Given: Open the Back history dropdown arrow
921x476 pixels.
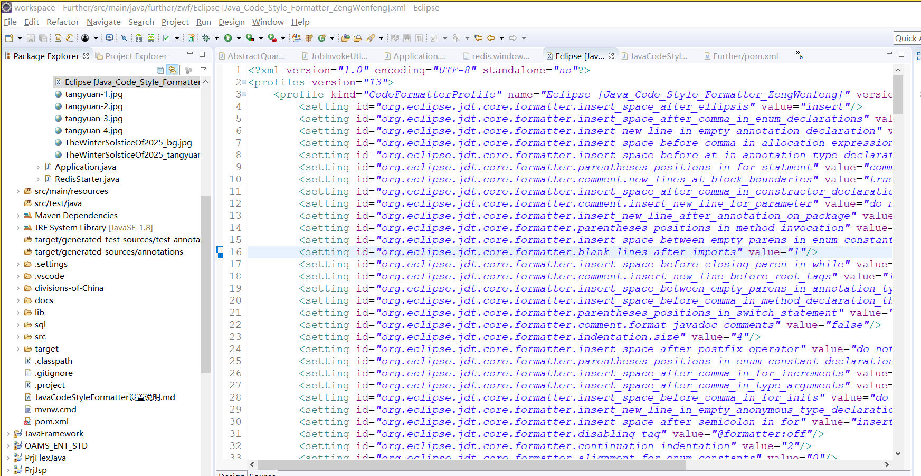Looking at the screenshot, I should (x=501, y=38).
